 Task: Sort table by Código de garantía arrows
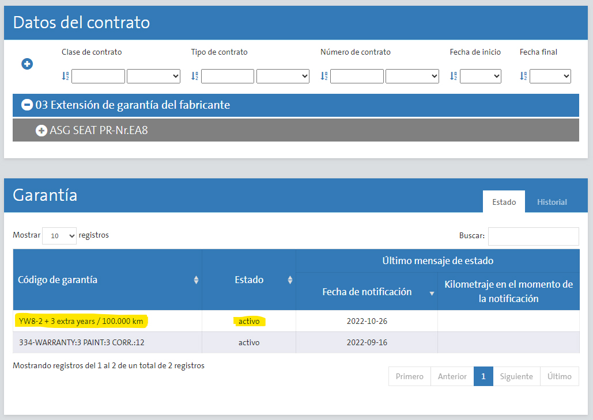(x=196, y=280)
